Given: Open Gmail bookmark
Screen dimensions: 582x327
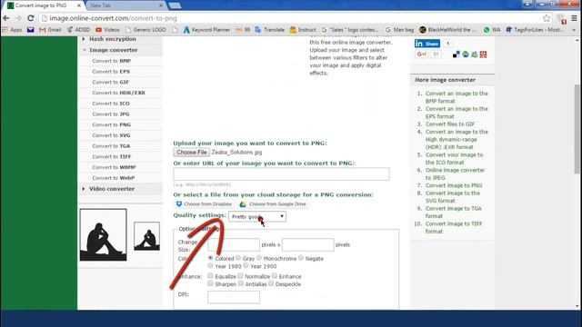Looking at the screenshot, I should click(50, 30).
